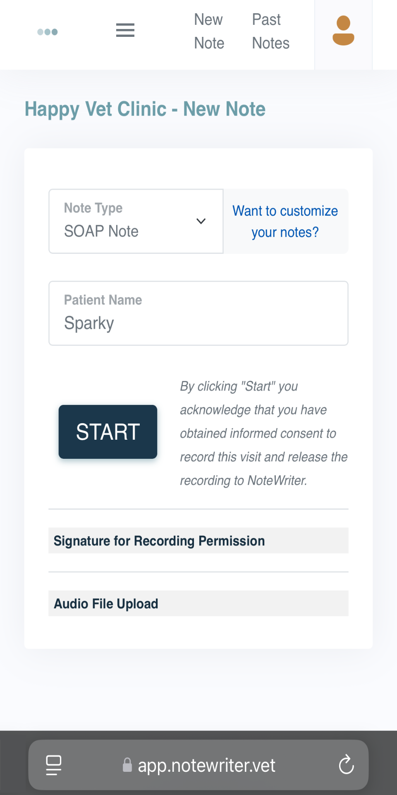Click the Patient Name field label

103,300
